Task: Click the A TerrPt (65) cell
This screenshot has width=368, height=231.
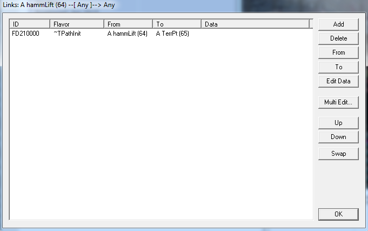Action: [172, 34]
